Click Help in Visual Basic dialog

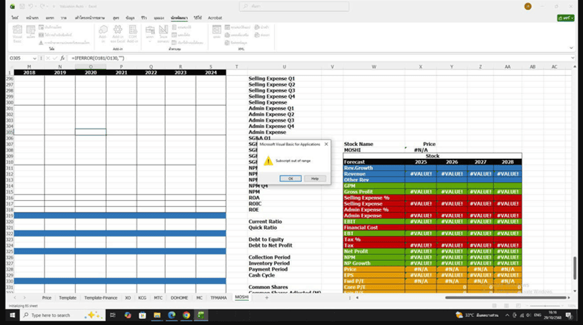[x=315, y=178]
